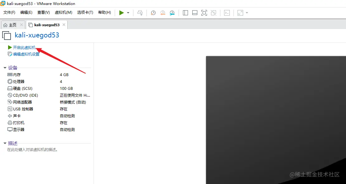Click Send Ctrl+Alt+Del toolbar icon
This screenshot has width=346, height=184.
[140, 13]
